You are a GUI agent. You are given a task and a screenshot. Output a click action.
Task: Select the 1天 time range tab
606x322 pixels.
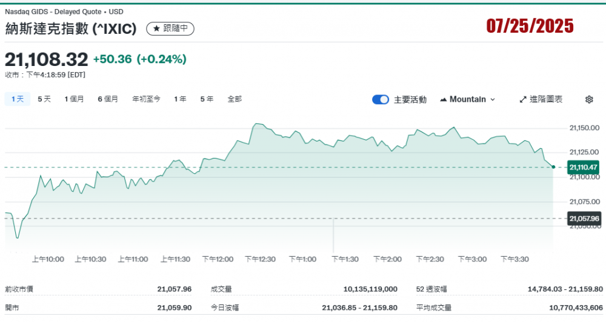tap(18, 99)
